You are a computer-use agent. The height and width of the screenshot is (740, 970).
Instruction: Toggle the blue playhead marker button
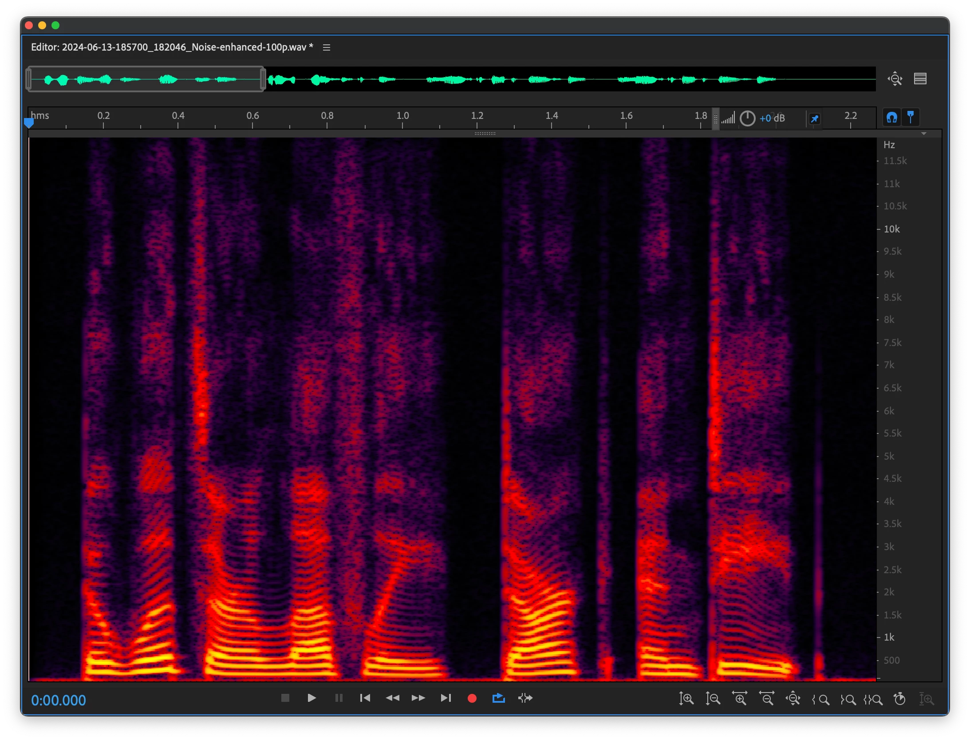tap(911, 117)
